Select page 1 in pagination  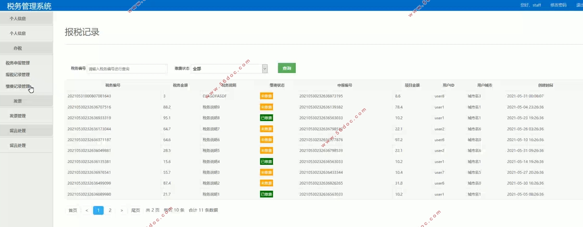point(98,210)
